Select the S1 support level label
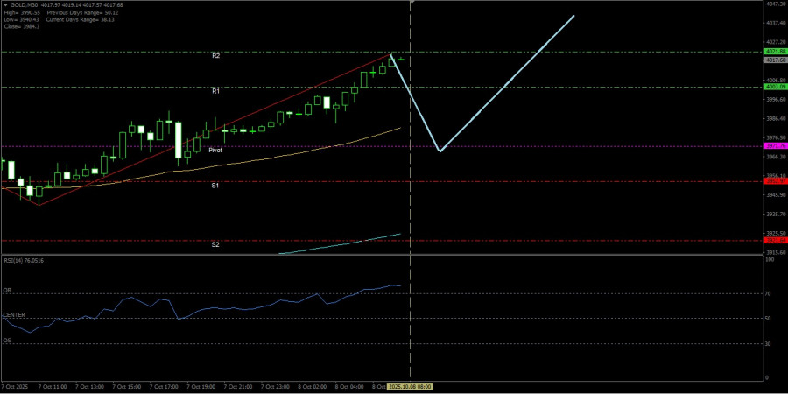Viewport: 788px width, 394px height. [215, 186]
